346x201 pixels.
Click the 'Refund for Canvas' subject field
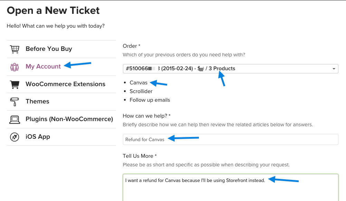tap(230, 139)
